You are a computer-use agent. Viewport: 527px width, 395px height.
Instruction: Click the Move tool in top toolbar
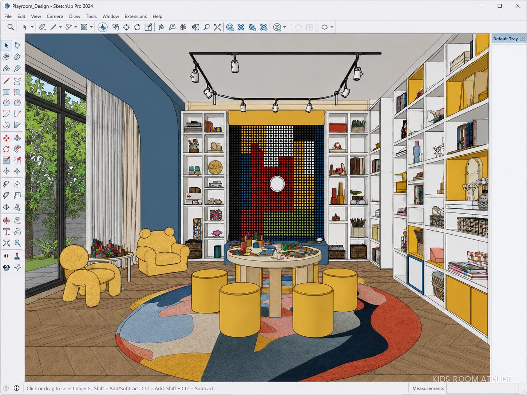(x=126, y=27)
